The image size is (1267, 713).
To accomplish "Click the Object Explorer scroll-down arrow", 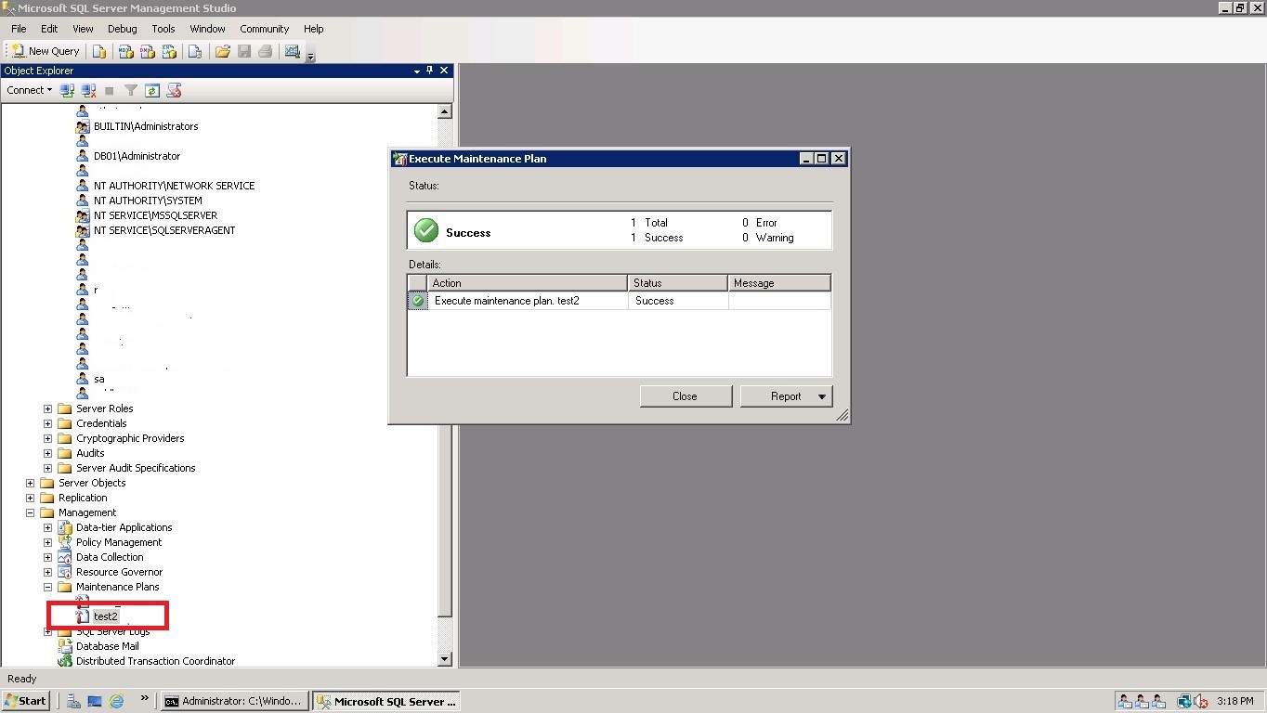I will (x=444, y=659).
